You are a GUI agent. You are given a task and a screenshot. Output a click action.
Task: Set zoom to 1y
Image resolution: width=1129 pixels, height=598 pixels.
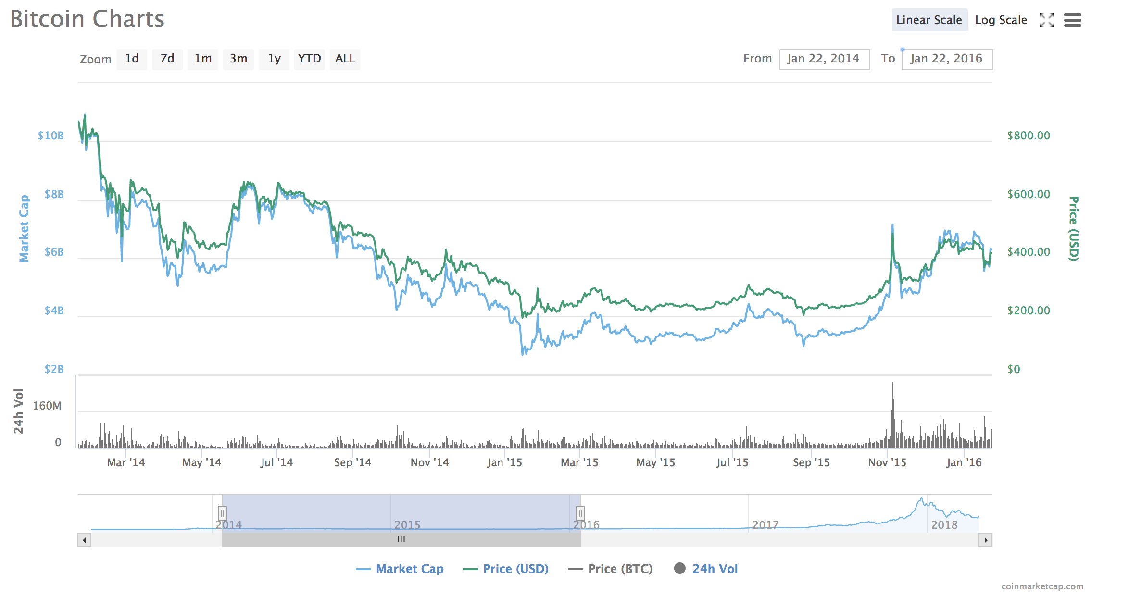pos(274,59)
